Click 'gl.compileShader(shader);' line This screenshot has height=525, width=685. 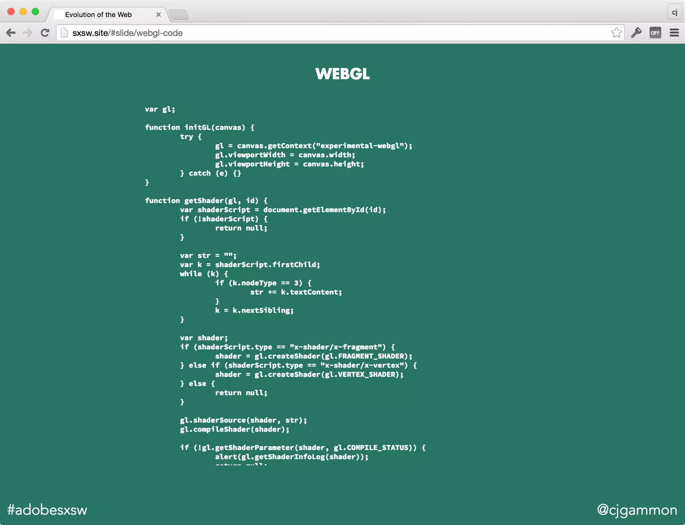pyautogui.click(x=235, y=429)
